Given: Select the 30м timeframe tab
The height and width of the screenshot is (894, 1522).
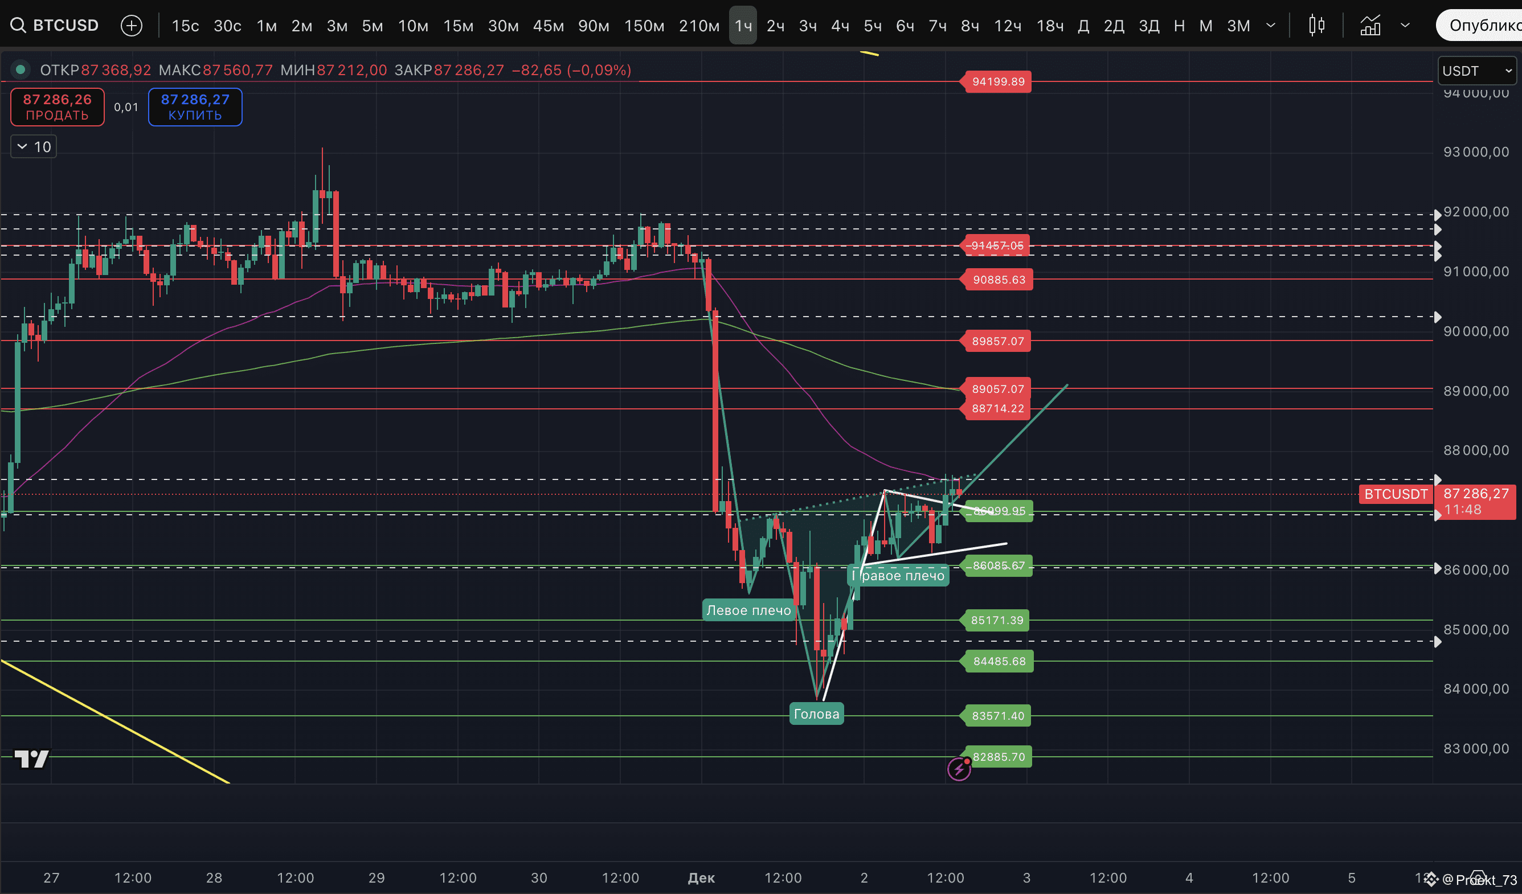Looking at the screenshot, I should pyautogui.click(x=502, y=26).
